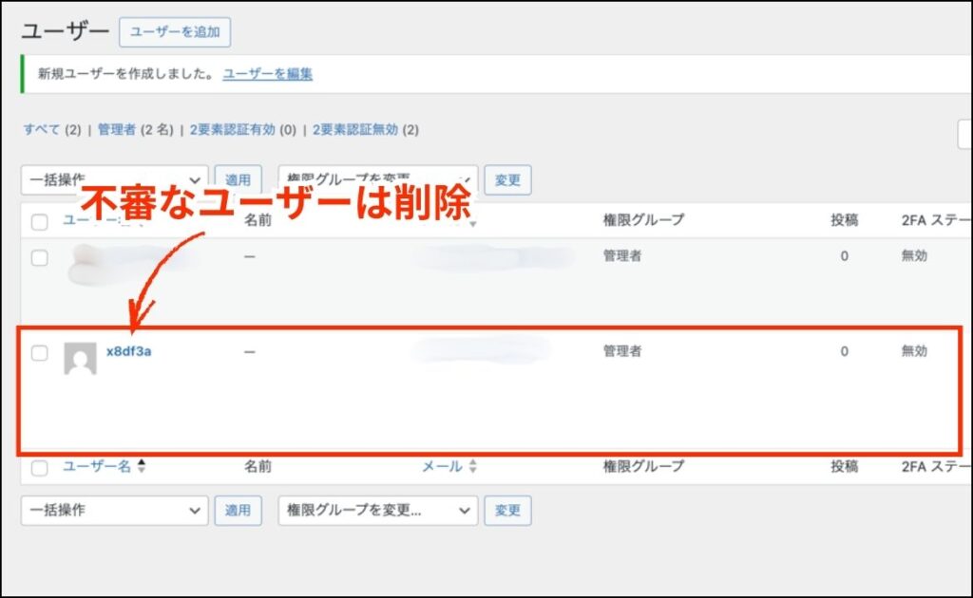Filter users by 管理者
The height and width of the screenshot is (598, 973).
pyautogui.click(x=117, y=129)
